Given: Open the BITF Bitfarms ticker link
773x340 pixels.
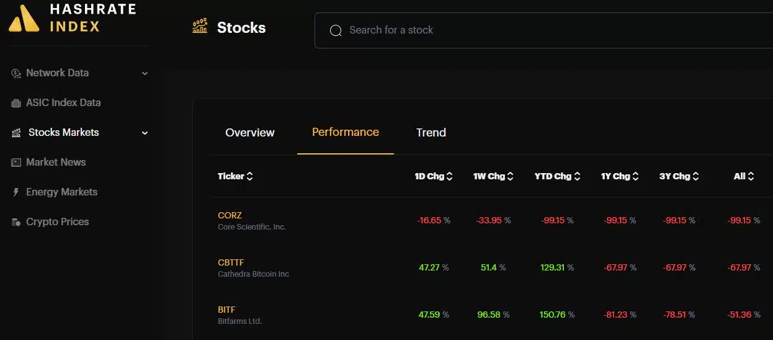Looking at the screenshot, I should click(x=226, y=310).
